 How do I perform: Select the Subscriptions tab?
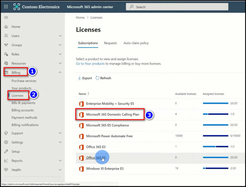point(88,43)
